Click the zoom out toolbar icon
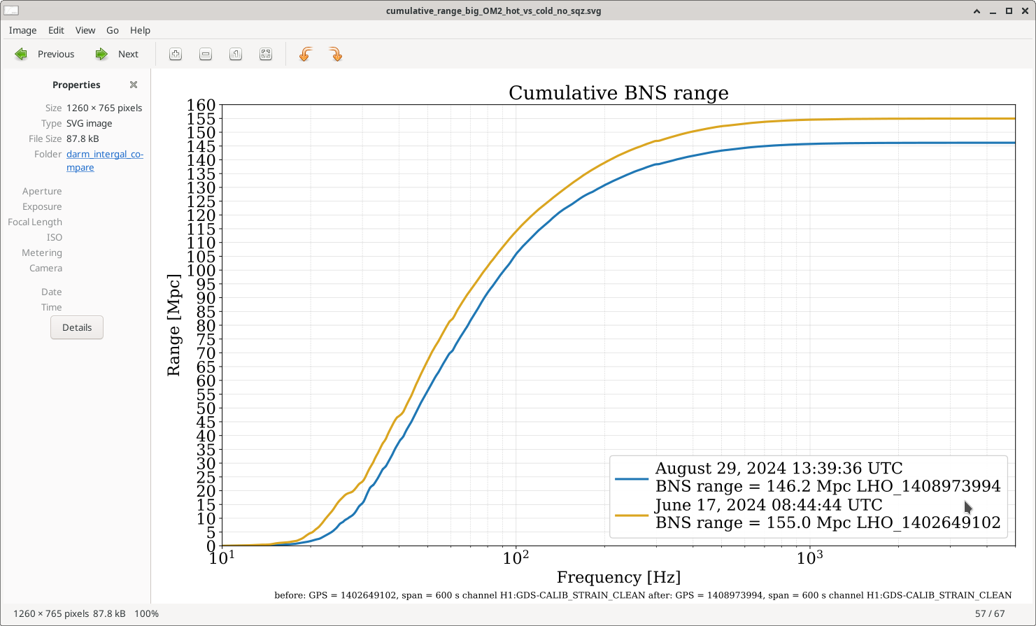Viewport: 1036px width, 626px height. point(206,54)
